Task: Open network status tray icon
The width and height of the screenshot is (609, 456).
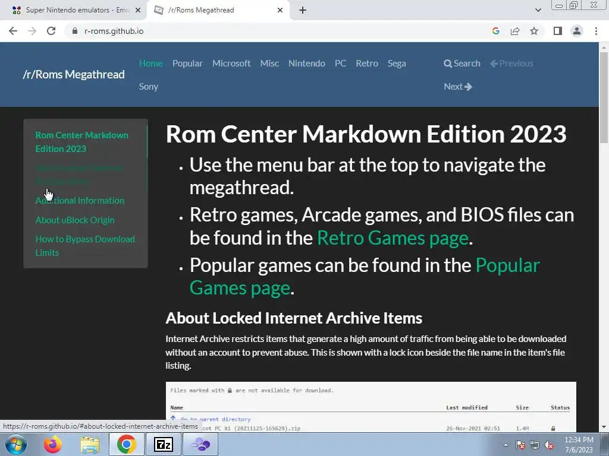Action: click(535, 445)
